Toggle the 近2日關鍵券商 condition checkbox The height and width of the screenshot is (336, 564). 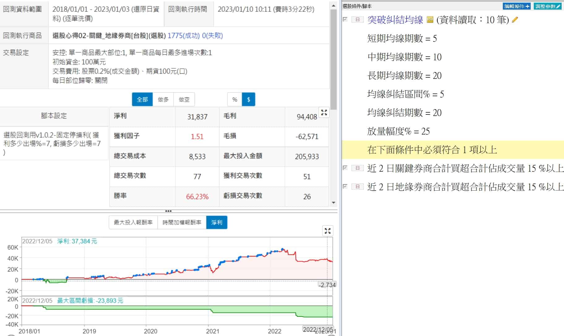[345, 168]
